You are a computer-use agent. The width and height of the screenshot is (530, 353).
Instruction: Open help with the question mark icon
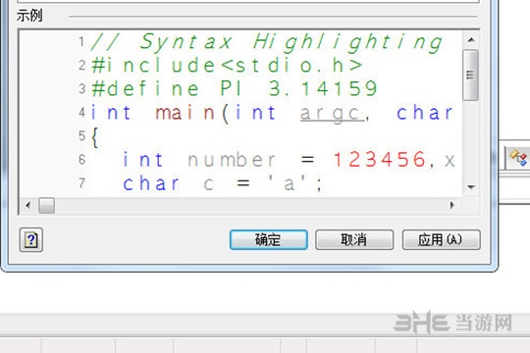point(31,240)
